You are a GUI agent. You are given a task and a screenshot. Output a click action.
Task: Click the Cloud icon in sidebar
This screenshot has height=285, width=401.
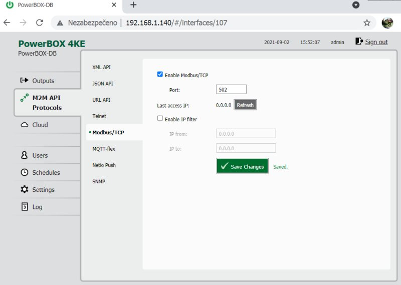(x=24, y=125)
